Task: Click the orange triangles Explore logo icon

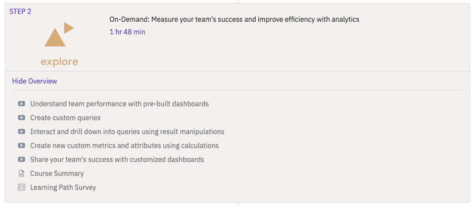Action: (59, 35)
